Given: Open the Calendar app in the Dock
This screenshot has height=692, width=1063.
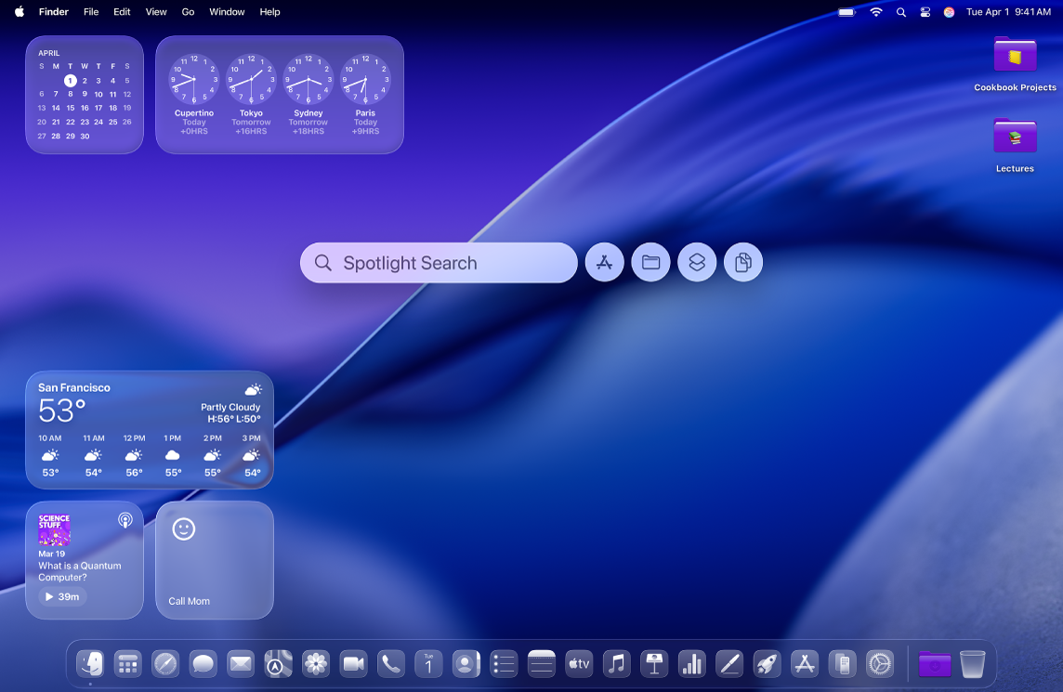Looking at the screenshot, I should point(428,663).
